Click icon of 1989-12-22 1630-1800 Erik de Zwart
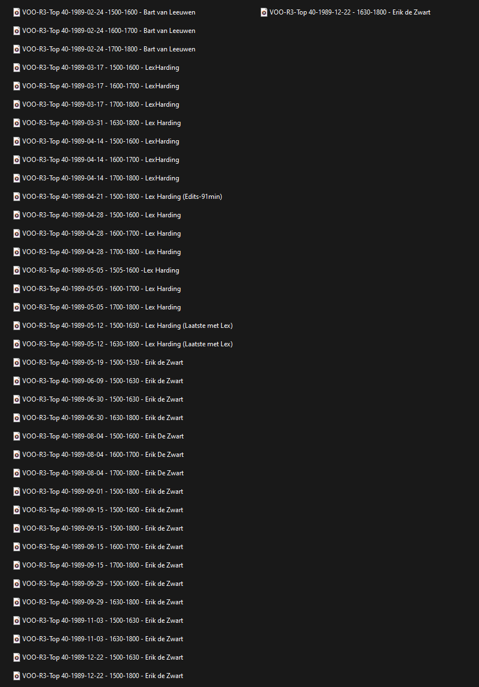The width and height of the screenshot is (479, 687). (x=264, y=12)
